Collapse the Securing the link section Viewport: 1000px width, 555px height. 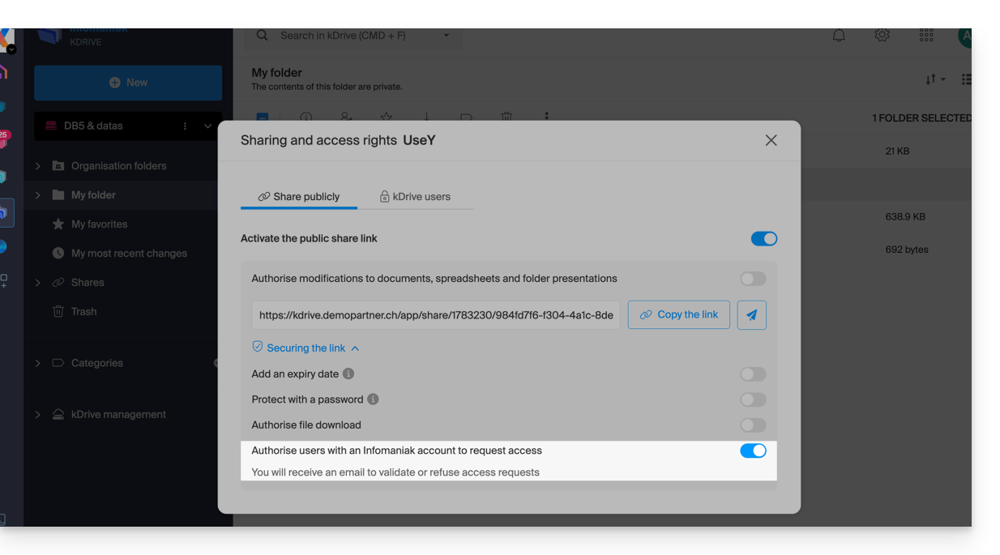355,348
